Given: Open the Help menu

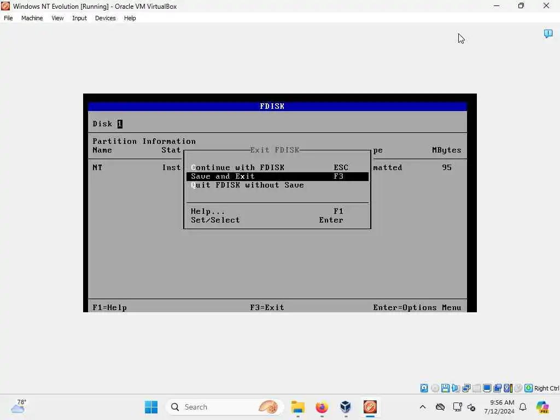Looking at the screenshot, I should point(130,18).
